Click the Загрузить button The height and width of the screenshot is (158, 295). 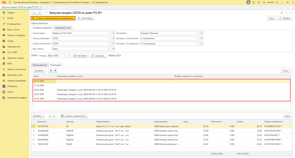(99, 56)
